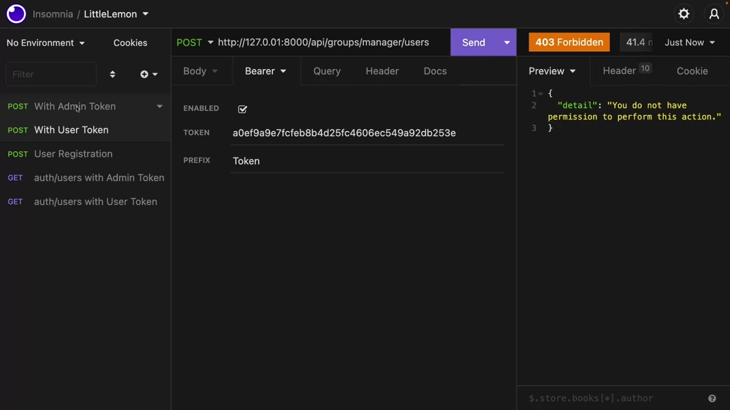The width and height of the screenshot is (730, 410).
Task: Switch to the Query tab
Action: 327,71
